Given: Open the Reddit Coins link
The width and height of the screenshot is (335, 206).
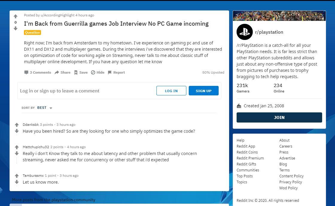Looking at the screenshot, I should coord(247,152).
